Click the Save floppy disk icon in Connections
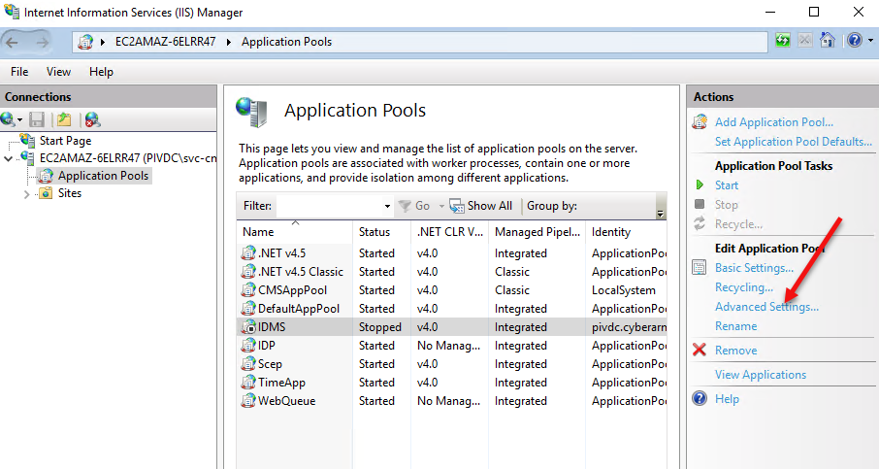Screen dimensions: 879x469 pyautogui.click(x=37, y=119)
